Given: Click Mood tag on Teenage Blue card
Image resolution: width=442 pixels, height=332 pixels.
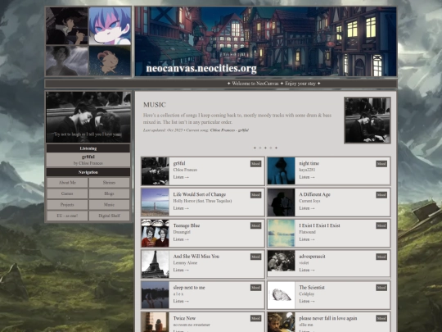Looking at the screenshot, I should 255,225.
